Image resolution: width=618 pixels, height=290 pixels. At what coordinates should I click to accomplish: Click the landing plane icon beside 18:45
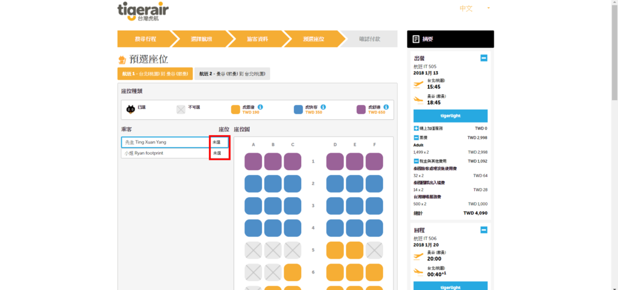[419, 100]
